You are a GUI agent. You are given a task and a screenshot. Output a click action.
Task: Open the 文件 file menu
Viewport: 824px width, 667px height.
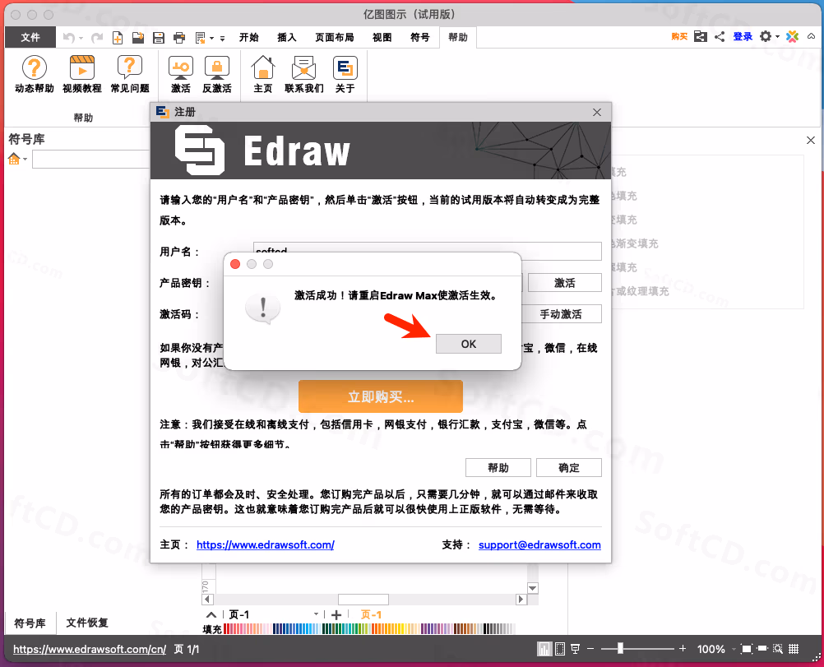[x=30, y=37]
